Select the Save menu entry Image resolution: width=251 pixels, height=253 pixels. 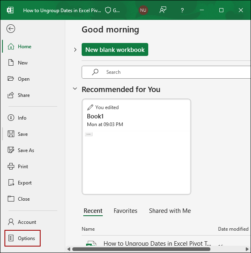[23, 134]
